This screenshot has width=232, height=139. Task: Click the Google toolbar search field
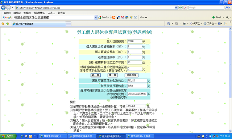click(x=54, y=18)
